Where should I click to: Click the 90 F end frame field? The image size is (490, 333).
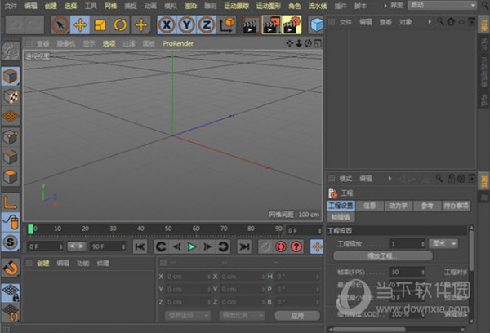coord(108,246)
